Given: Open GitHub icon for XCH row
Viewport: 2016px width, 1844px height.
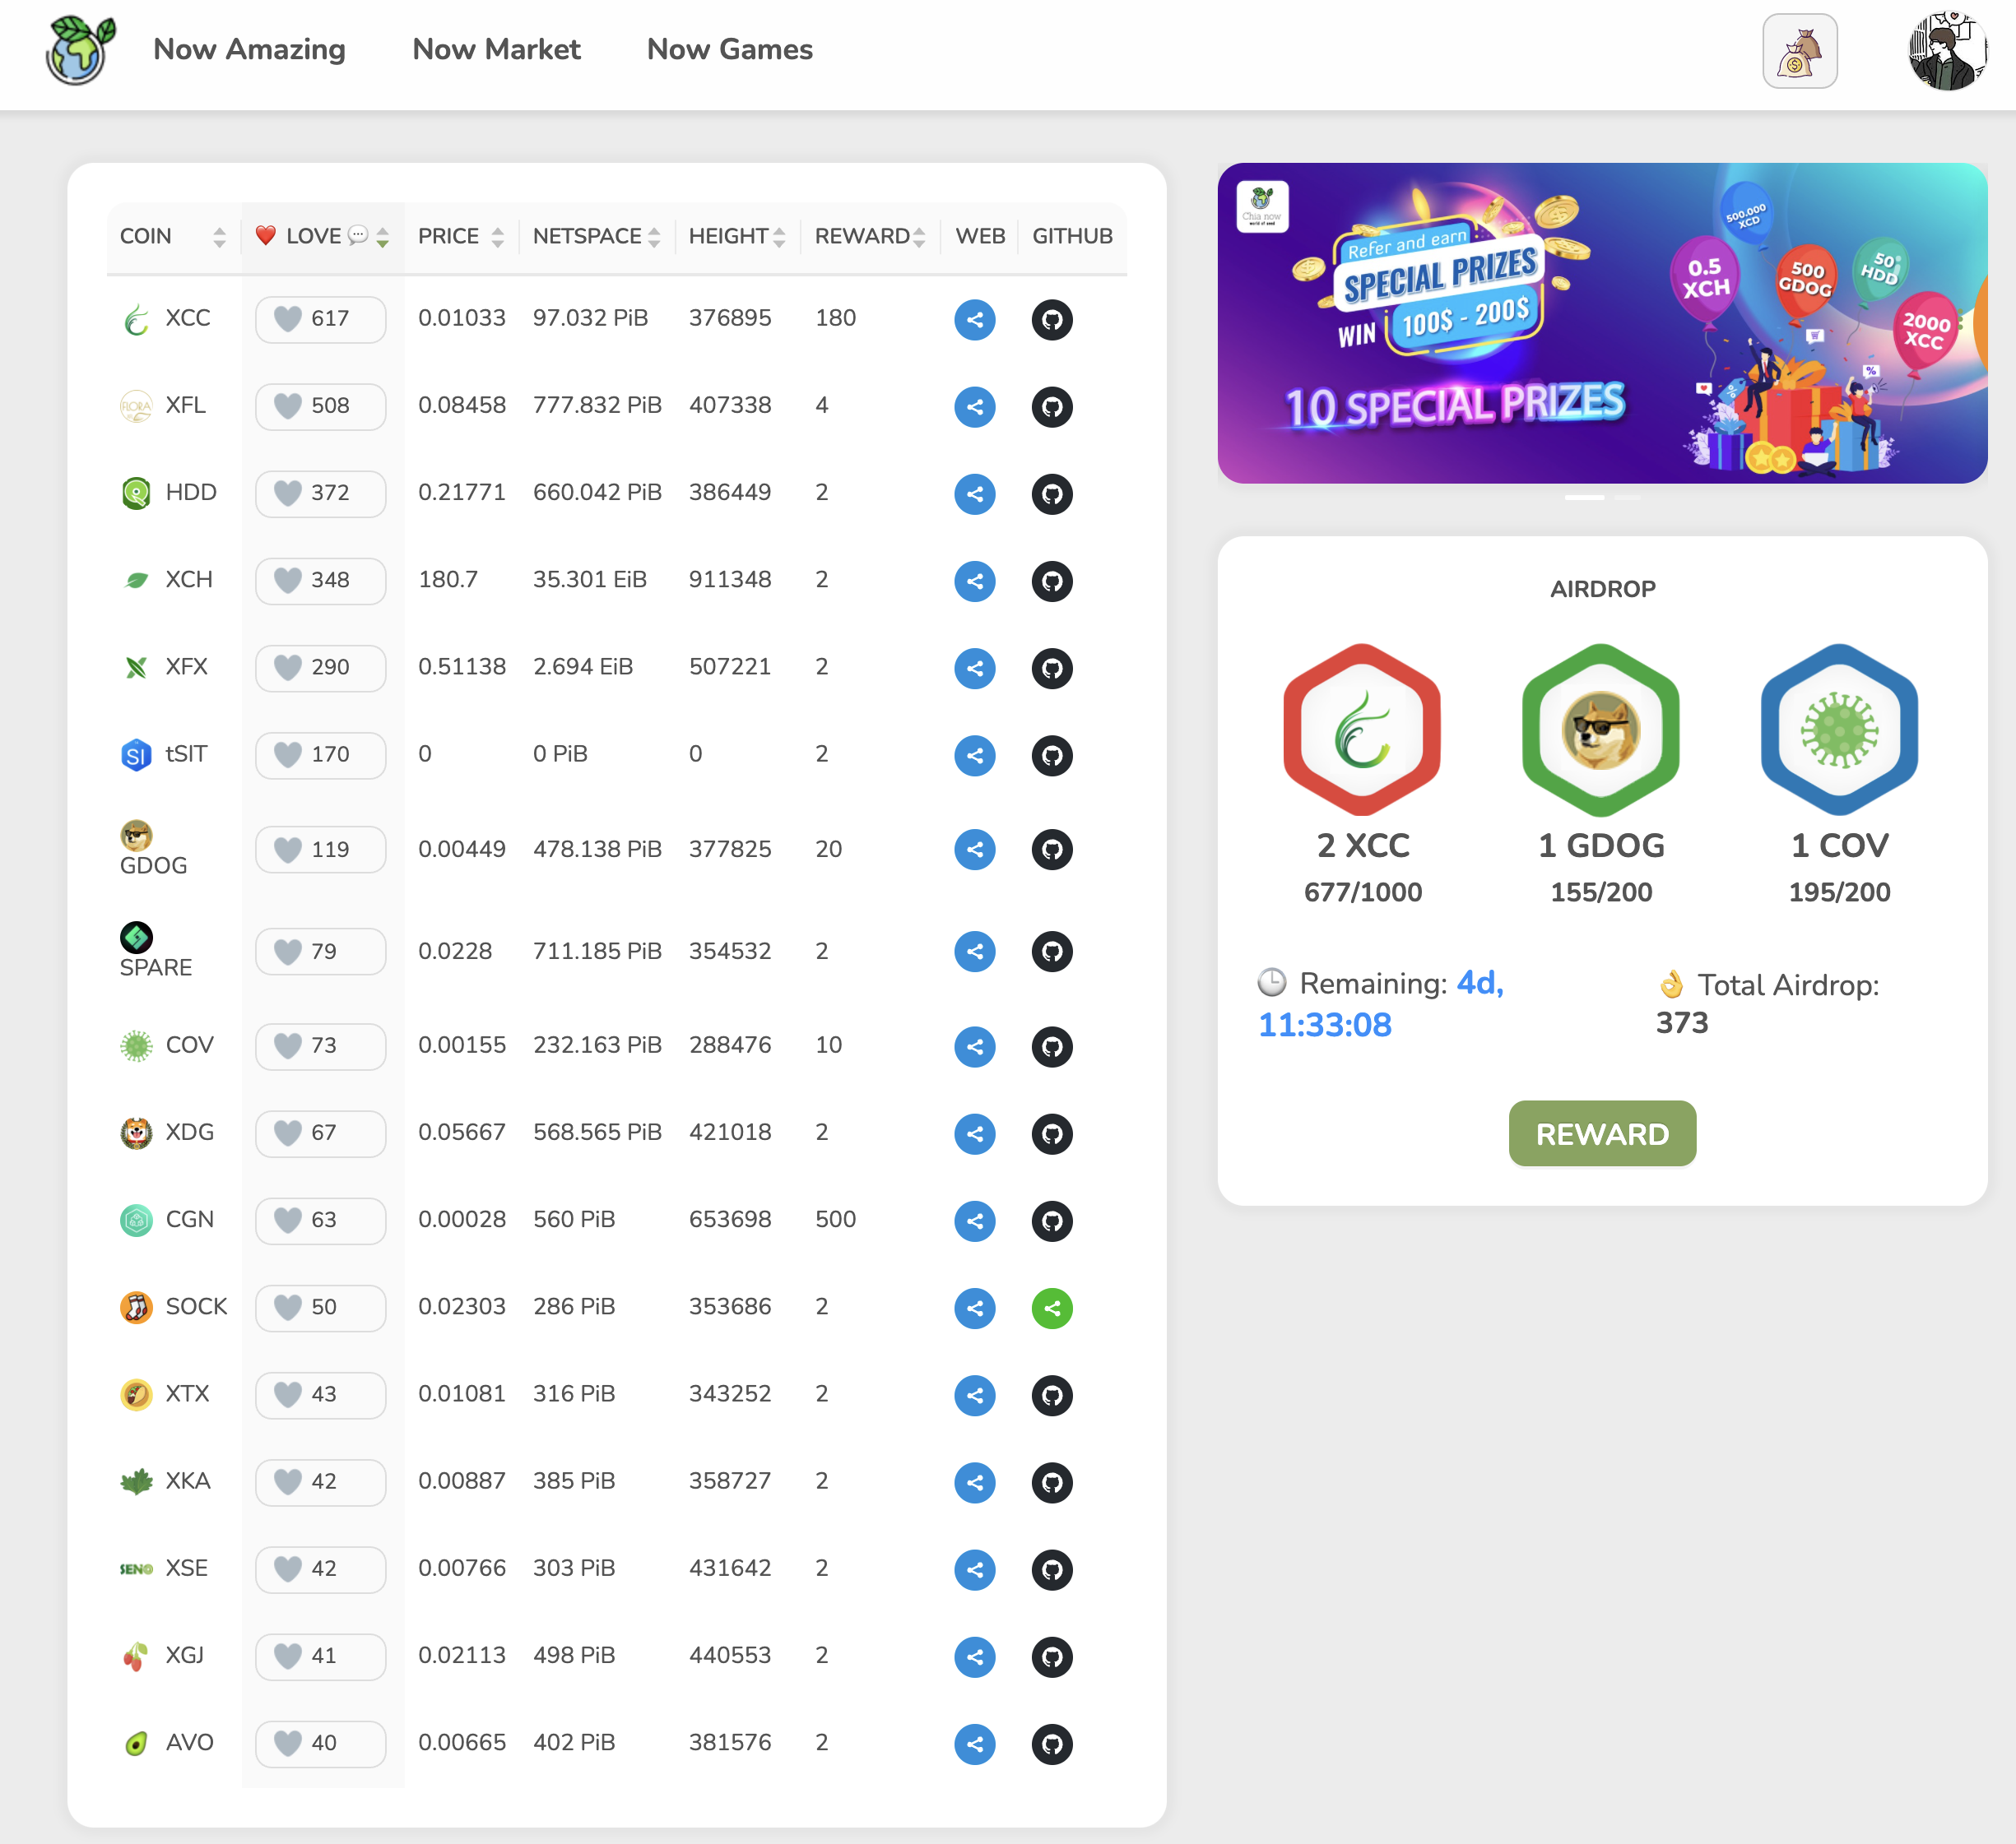Looking at the screenshot, I should [1051, 581].
